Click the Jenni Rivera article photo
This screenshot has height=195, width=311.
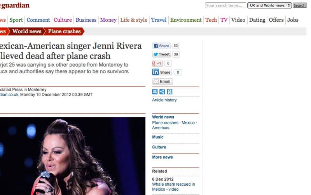coord(73,156)
